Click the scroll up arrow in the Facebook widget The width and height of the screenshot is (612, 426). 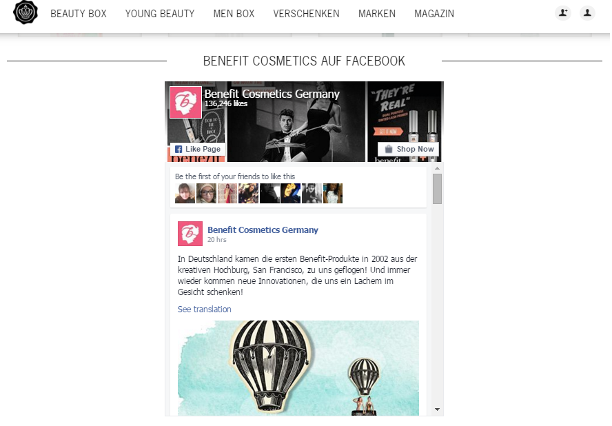point(437,168)
